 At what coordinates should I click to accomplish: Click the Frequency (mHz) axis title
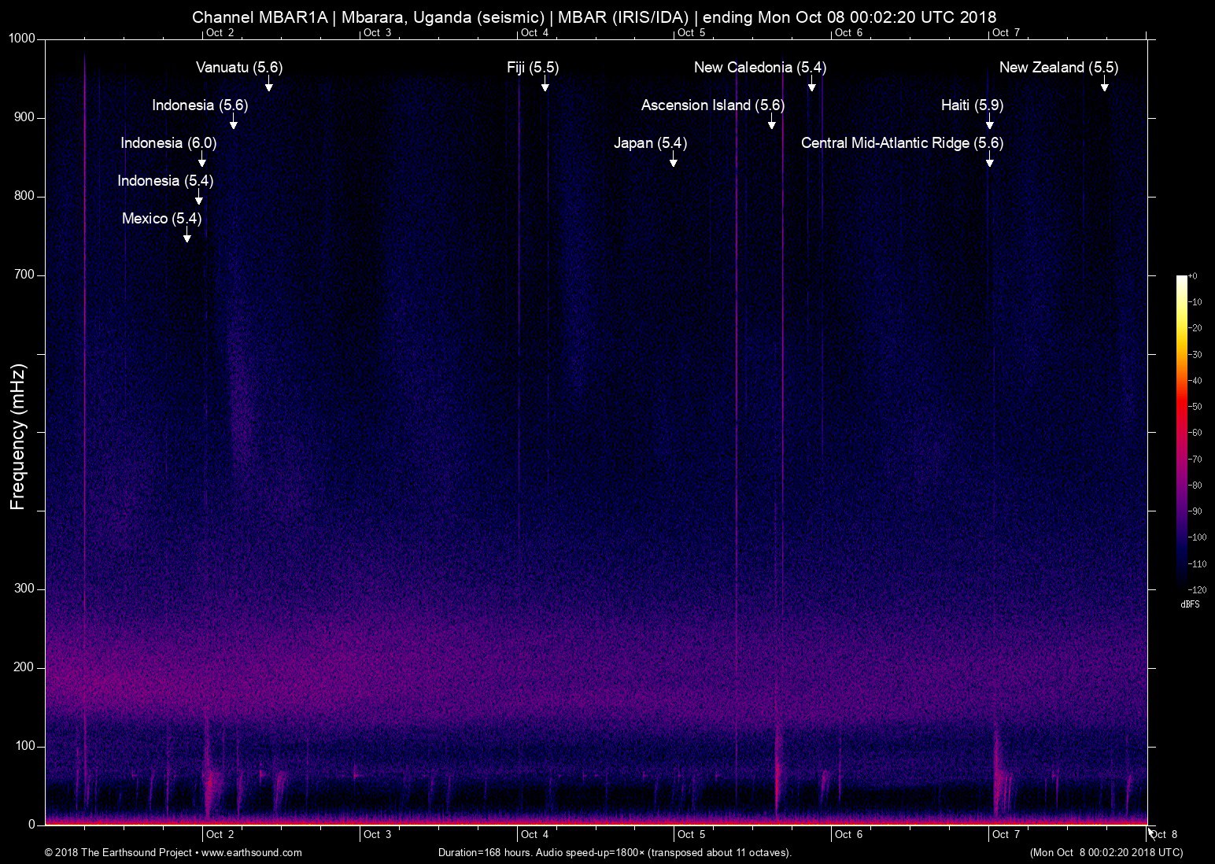tap(18, 437)
